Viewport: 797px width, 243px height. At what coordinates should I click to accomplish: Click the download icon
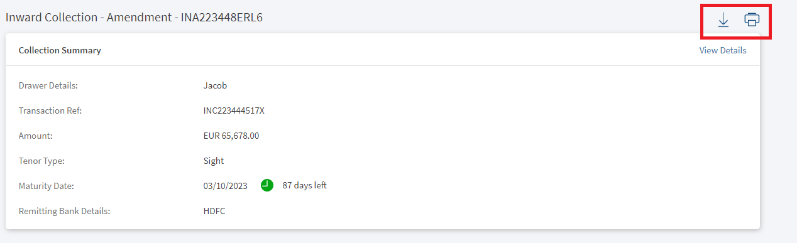pos(723,20)
